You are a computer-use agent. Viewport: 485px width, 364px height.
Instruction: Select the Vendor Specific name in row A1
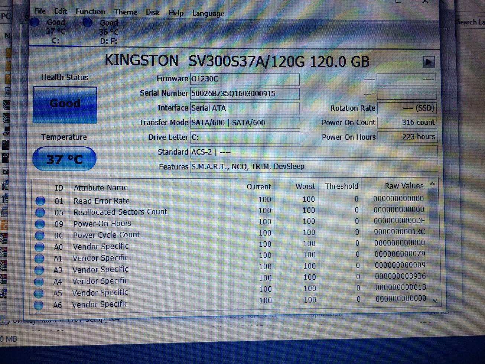(x=100, y=258)
